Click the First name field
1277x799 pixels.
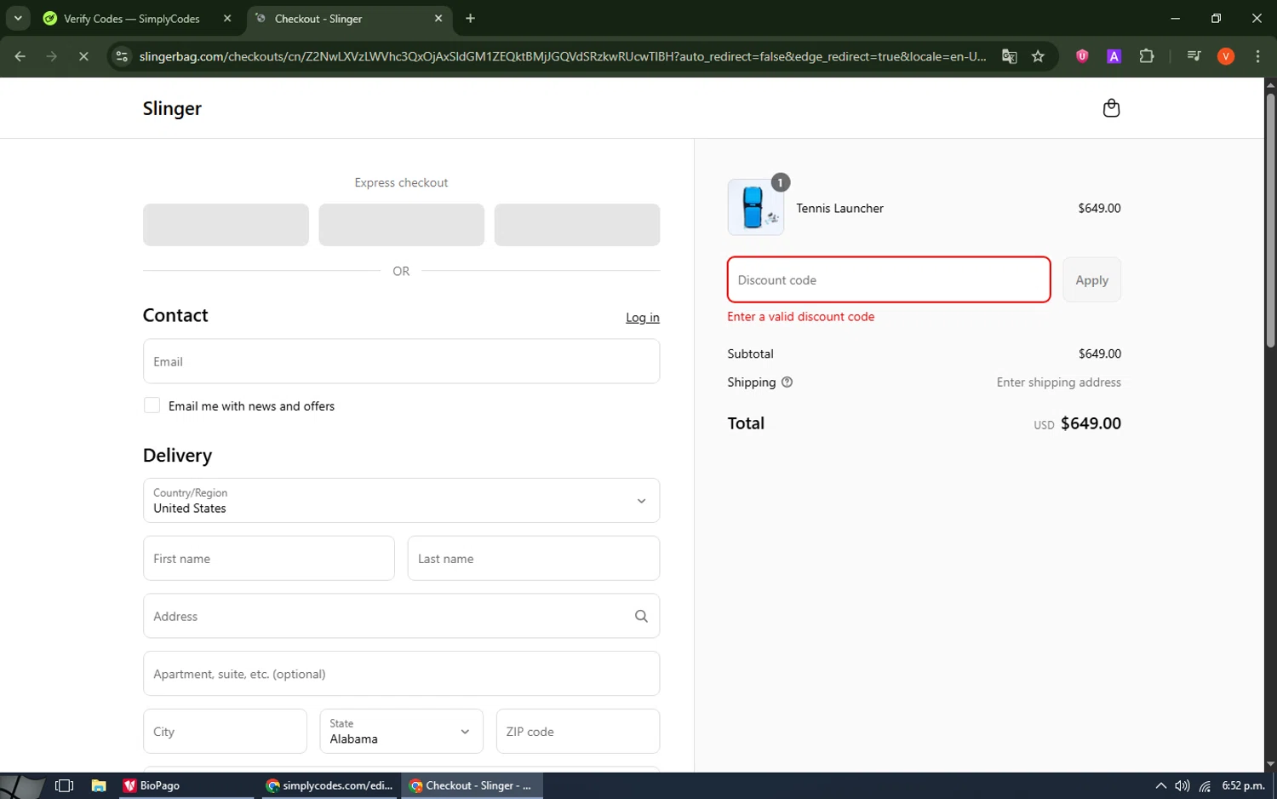tap(269, 558)
